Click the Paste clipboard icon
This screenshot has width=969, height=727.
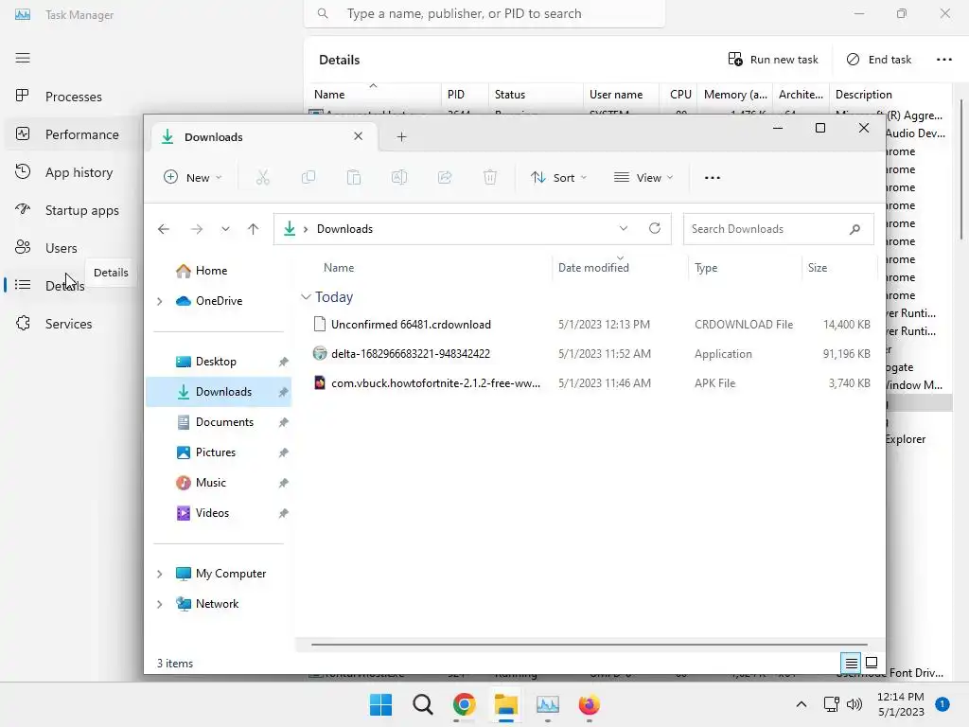[354, 177]
